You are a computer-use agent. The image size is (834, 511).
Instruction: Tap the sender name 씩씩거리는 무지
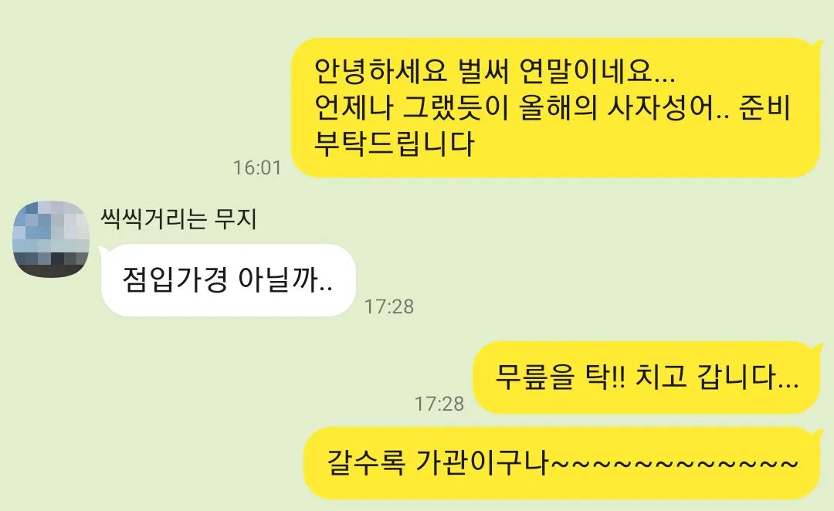(x=178, y=218)
